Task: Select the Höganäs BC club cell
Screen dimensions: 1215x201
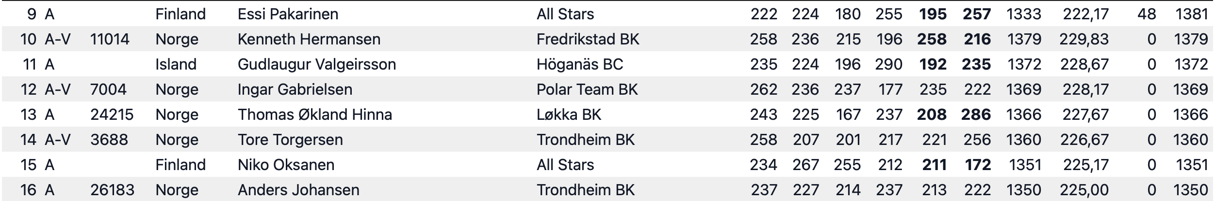Action: coord(579,64)
